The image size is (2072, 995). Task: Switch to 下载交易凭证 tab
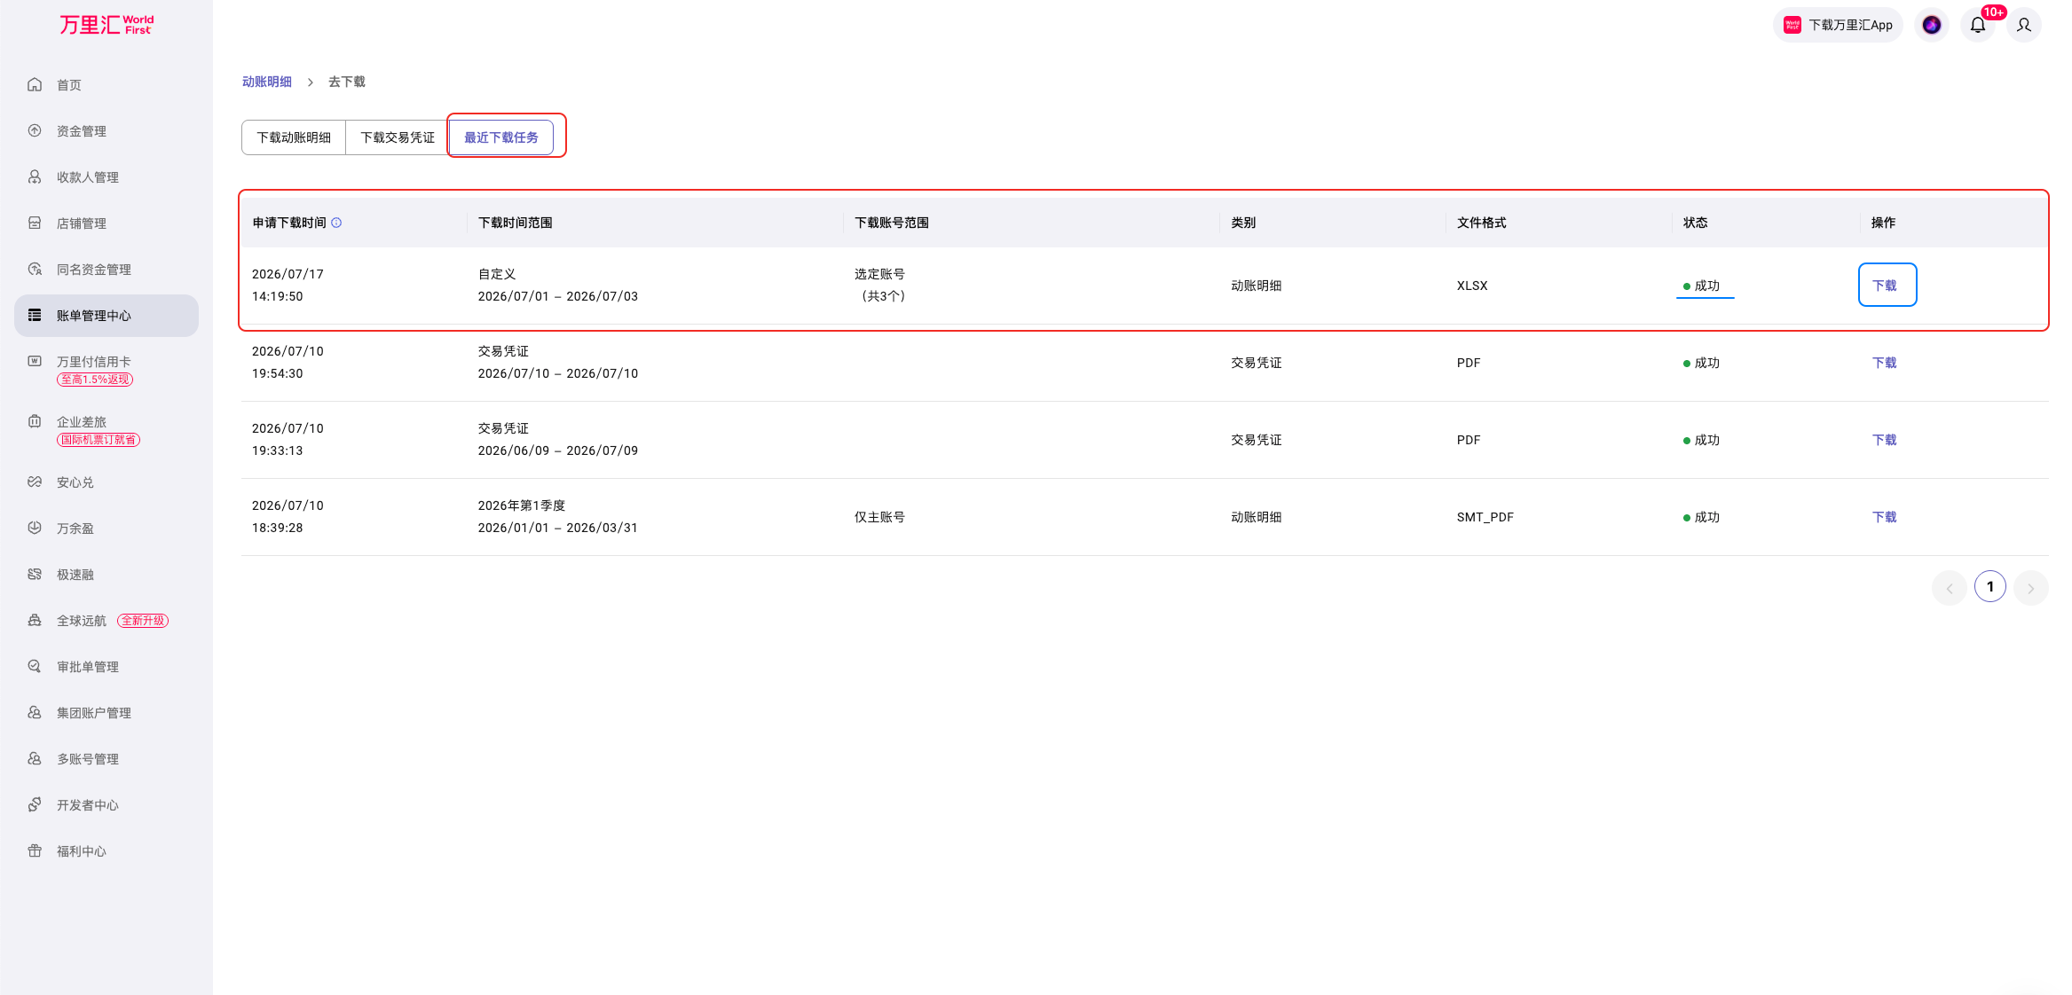coord(398,137)
